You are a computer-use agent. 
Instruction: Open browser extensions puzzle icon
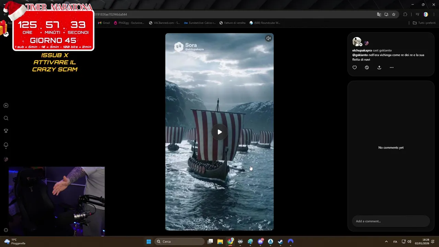pos(405,14)
